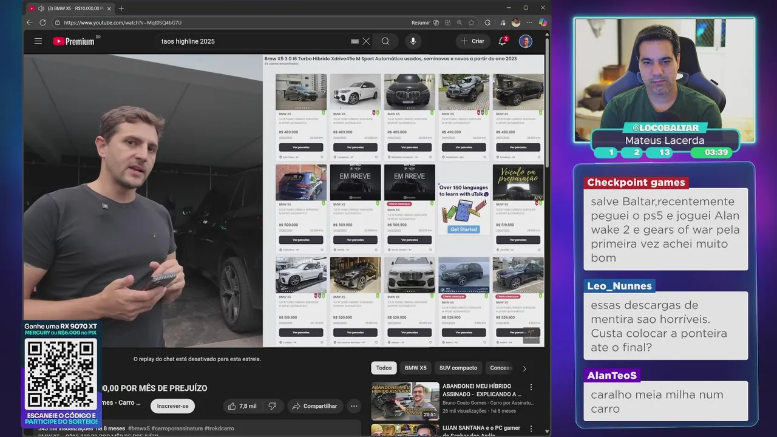Screen dimensions: 777x437
Task: Reload the page with refresh icon
Action: (42, 22)
